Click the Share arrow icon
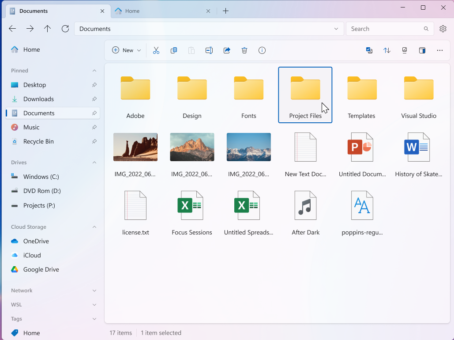This screenshot has height=340, width=454. (227, 50)
